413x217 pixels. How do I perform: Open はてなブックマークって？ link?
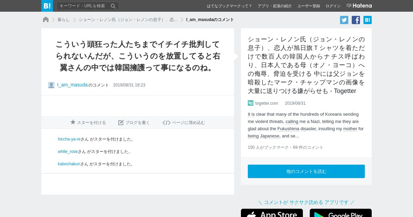229,6
